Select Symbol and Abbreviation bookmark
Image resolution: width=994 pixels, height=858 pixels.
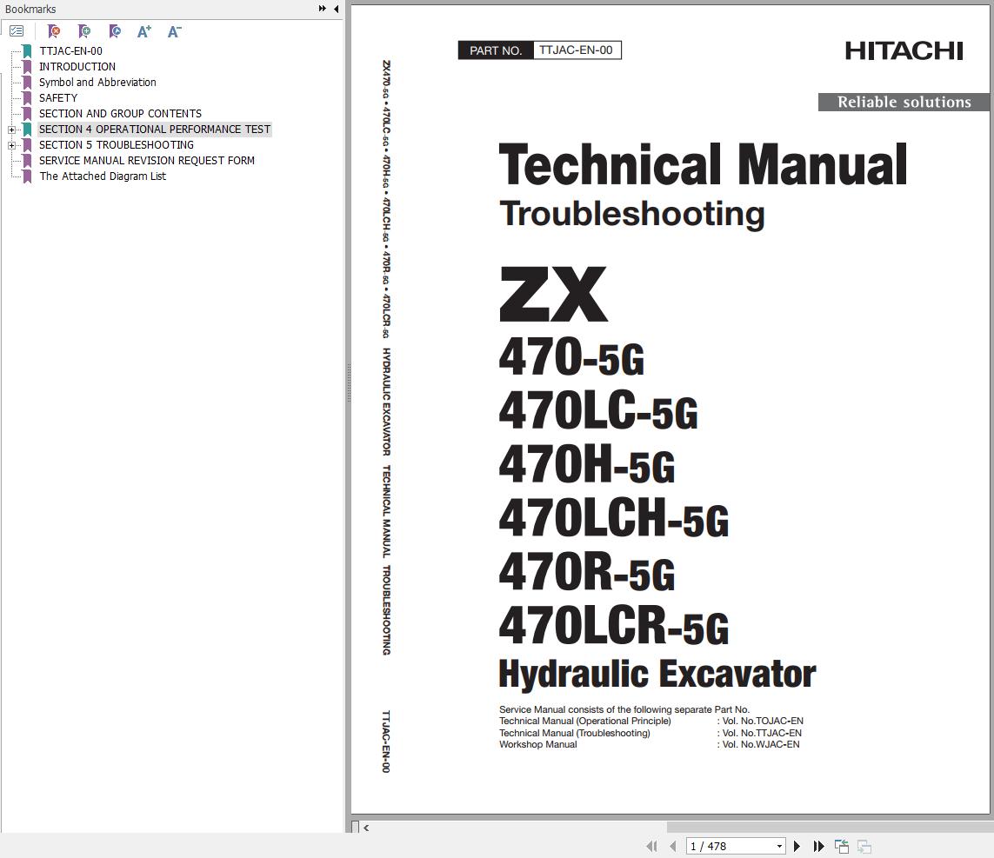[x=97, y=83]
